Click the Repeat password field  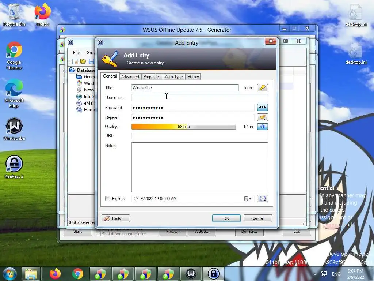[193, 117]
